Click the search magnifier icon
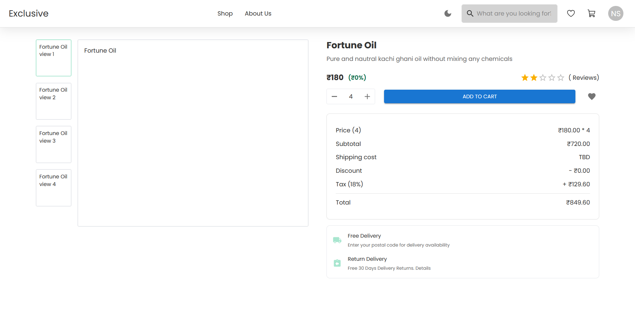 coord(470,14)
